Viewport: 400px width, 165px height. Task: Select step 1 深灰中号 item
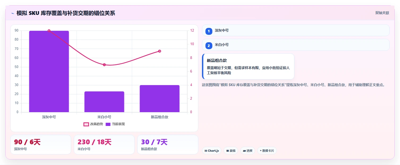(x=296, y=30)
